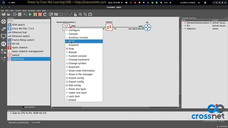This screenshot has width=228, height=128.
Task: Stop all nodes with red square
Action: click(x=40, y=14)
